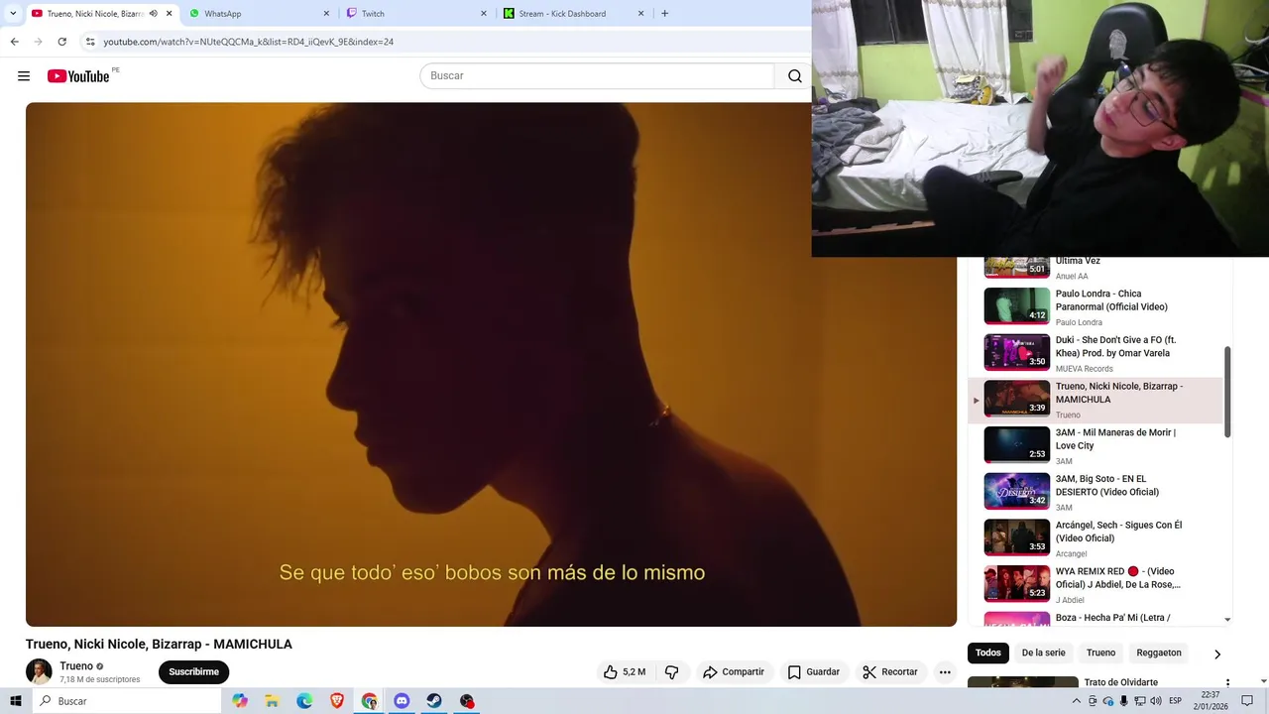Open the tab search dropdown arrow
Viewport: 1269px width, 714px height.
(13, 14)
